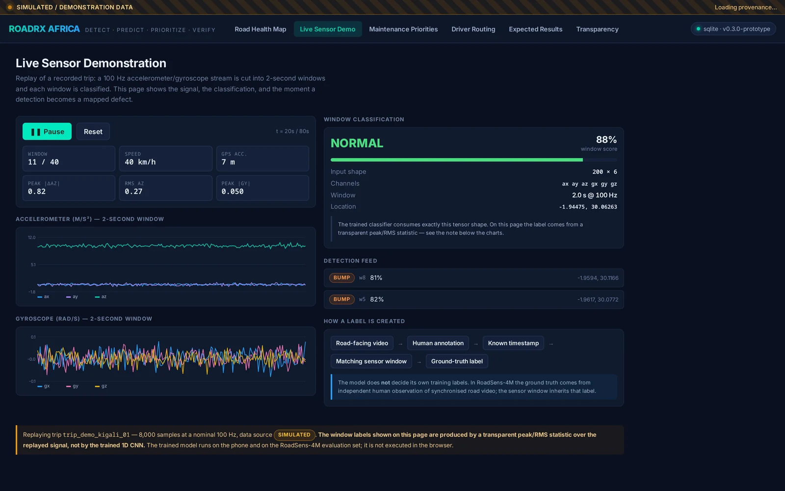Select the BUMP w8 81% detection row

point(474,278)
